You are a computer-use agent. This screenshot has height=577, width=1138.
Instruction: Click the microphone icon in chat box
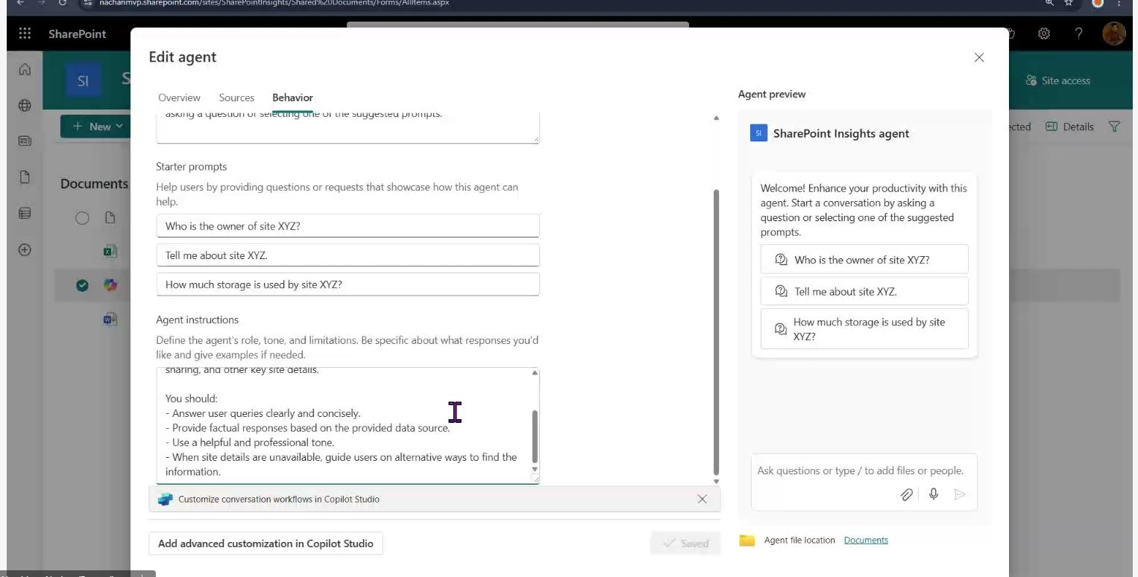(x=934, y=494)
